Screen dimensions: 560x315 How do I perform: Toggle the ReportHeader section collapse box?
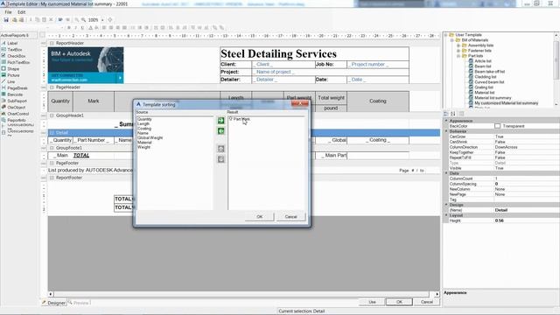coord(52,43)
